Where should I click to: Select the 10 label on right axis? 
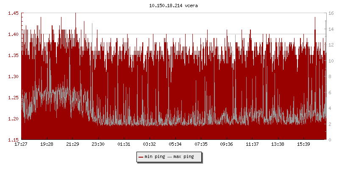331,60
